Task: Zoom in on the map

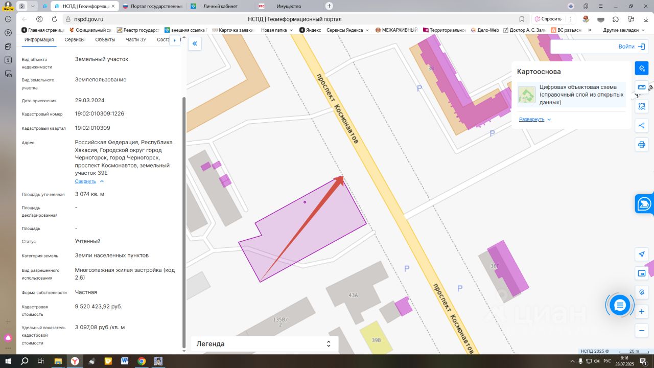Action: tap(642, 311)
